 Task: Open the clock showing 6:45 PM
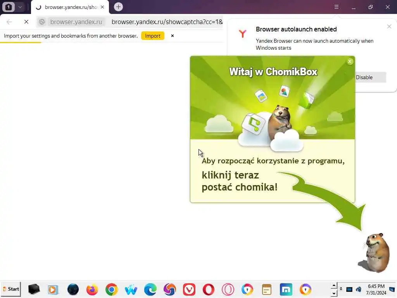click(376, 289)
